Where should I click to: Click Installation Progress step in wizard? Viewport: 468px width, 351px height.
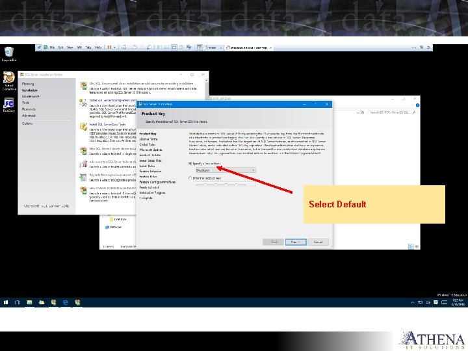[x=152, y=193]
